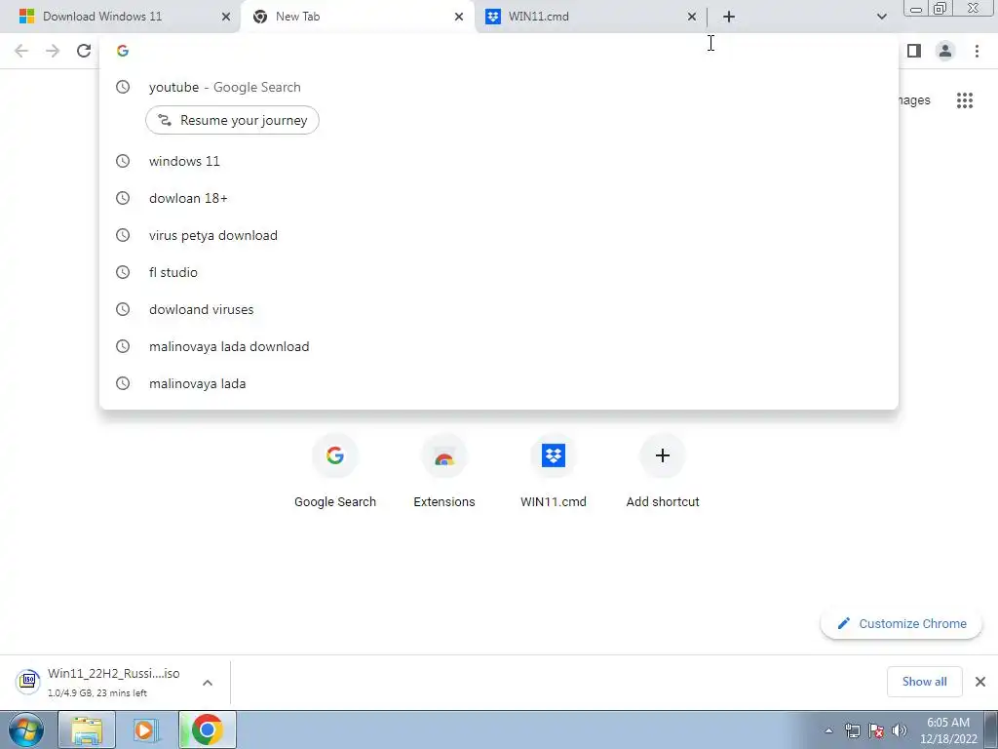Close the WIN11.cmd tab
The height and width of the screenshot is (749, 998).
pos(692,17)
